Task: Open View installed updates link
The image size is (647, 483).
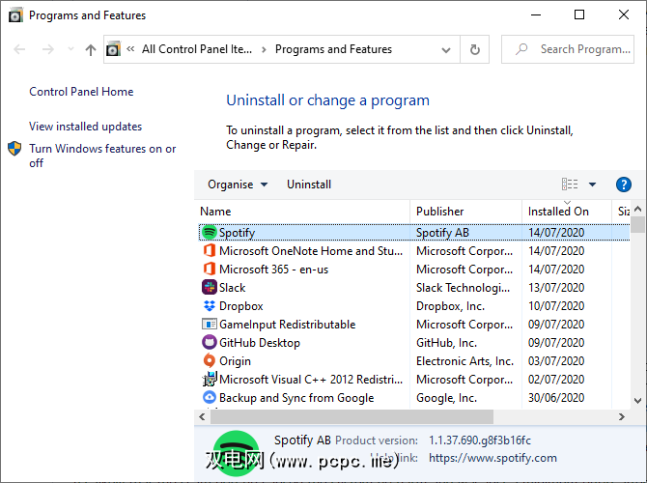Action: pyautogui.click(x=85, y=127)
